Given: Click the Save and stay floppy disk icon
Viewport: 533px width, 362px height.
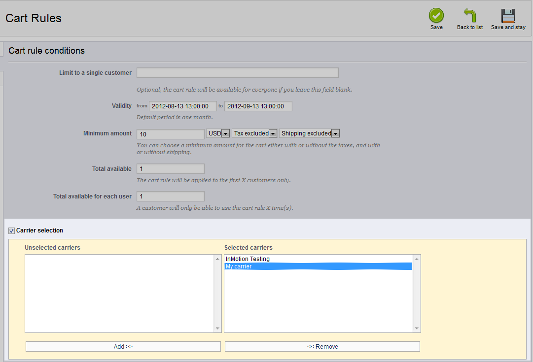Looking at the screenshot, I should 508,16.
